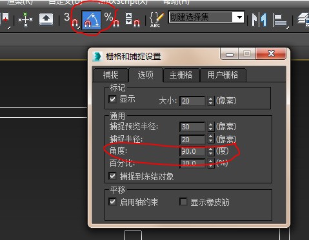Click the 角度 value field
This screenshot has height=240, width=309.
pyautogui.click(x=193, y=151)
